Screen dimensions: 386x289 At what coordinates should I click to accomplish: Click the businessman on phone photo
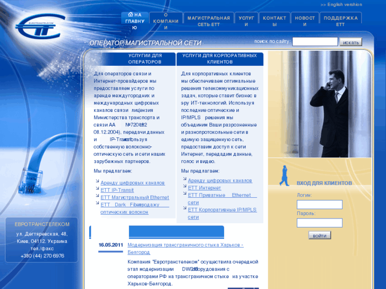point(320,104)
